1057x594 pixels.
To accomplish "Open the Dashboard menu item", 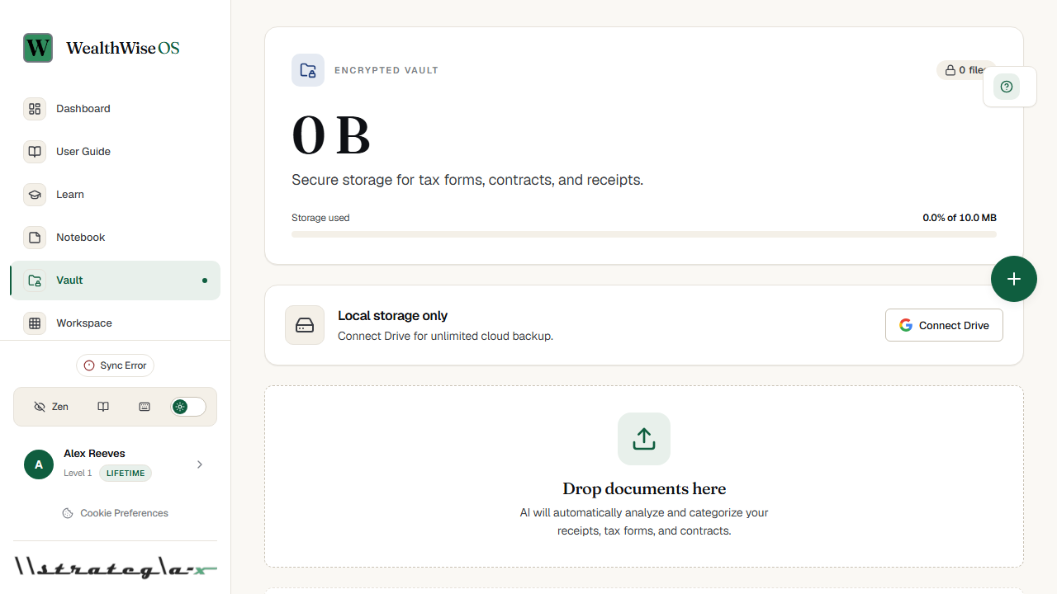I will [x=115, y=109].
